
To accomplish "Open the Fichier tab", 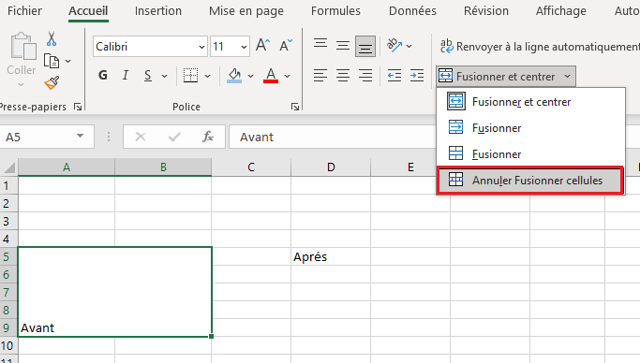I will point(24,10).
